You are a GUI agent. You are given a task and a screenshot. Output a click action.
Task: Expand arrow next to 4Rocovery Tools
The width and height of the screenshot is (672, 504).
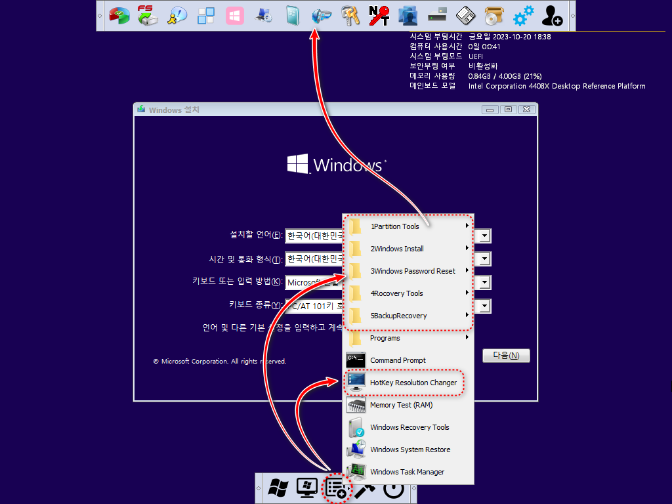coord(467,292)
